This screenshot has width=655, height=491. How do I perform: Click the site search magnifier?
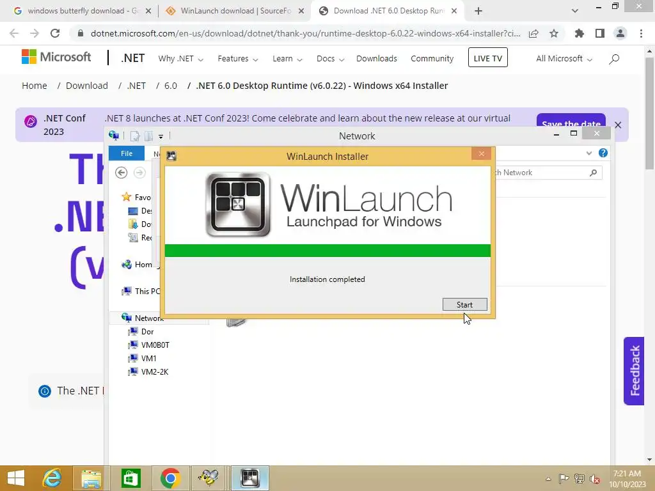(614, 59)
